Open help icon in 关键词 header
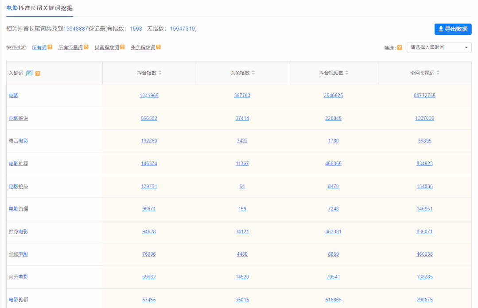Viewport: 478px width, 308px height. click(38, 73)
